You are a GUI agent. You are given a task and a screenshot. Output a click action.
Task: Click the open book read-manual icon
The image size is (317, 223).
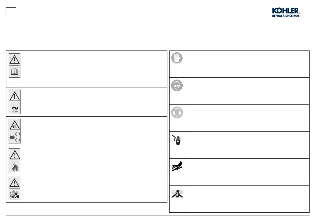(14, 71)
